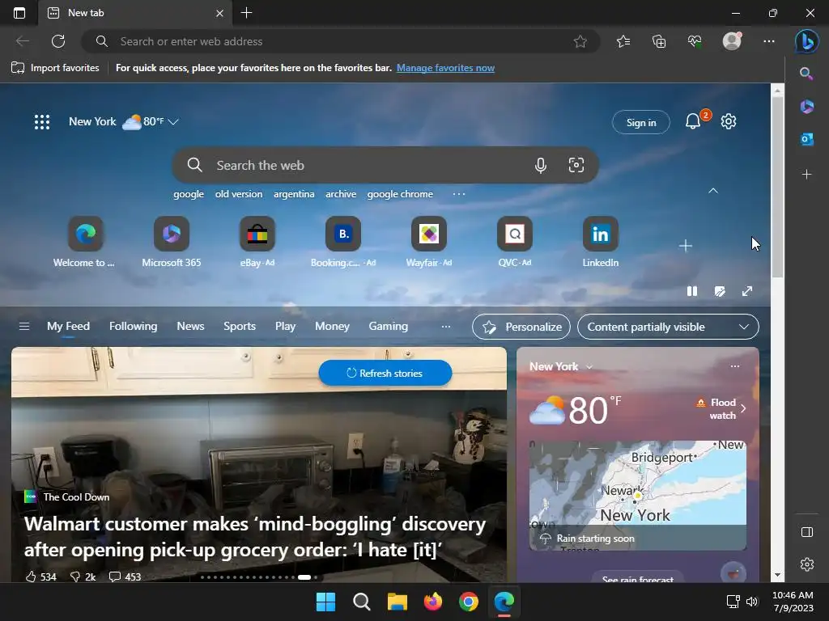Open the weather radar map thumbnail
Viewport: 829px width, 621px height.
point(638,495)
